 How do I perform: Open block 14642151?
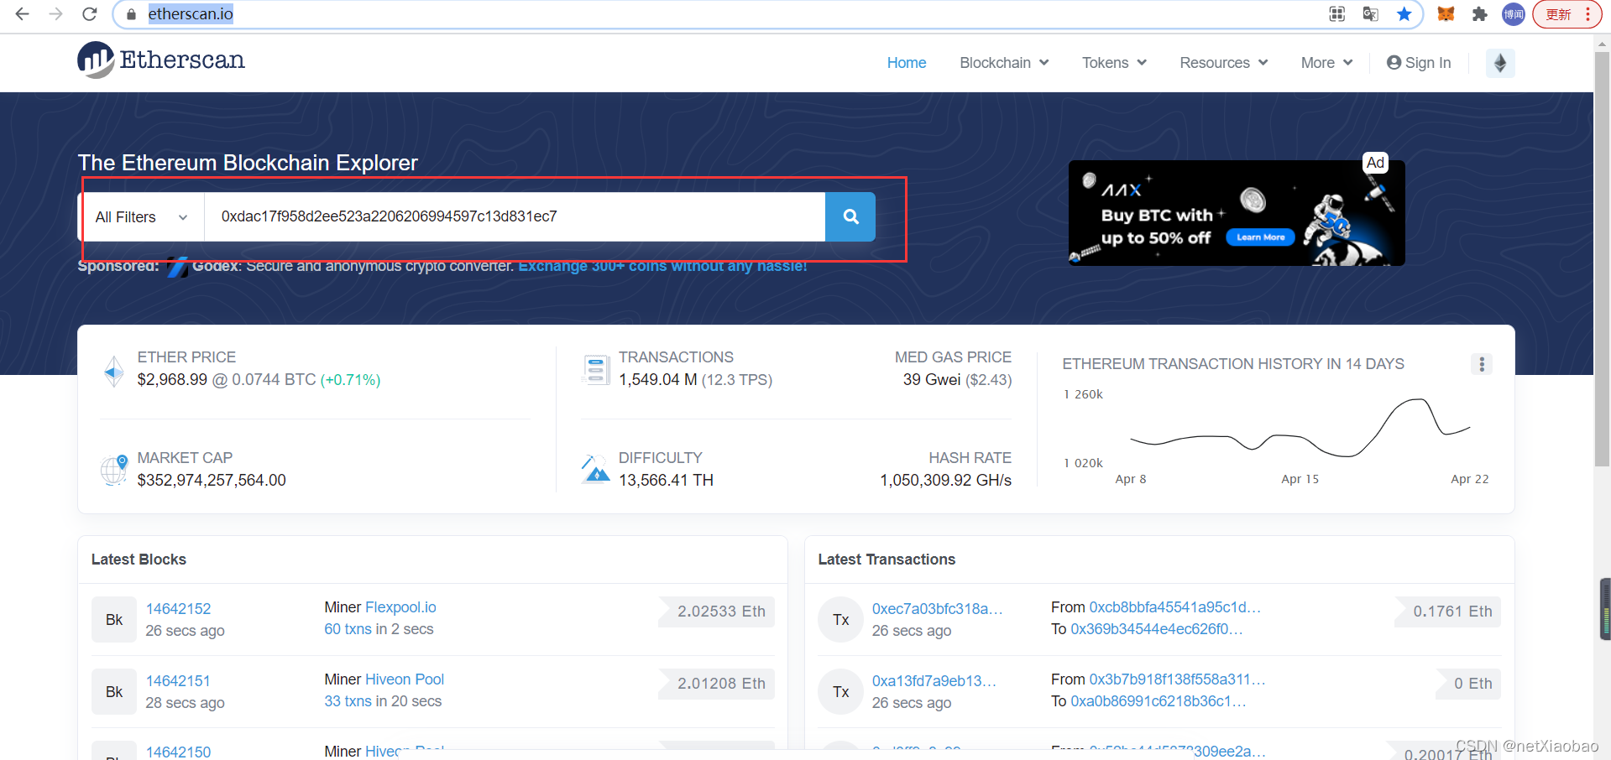(x=178, y=681)
